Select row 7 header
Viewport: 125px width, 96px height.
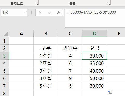[4, 86]
